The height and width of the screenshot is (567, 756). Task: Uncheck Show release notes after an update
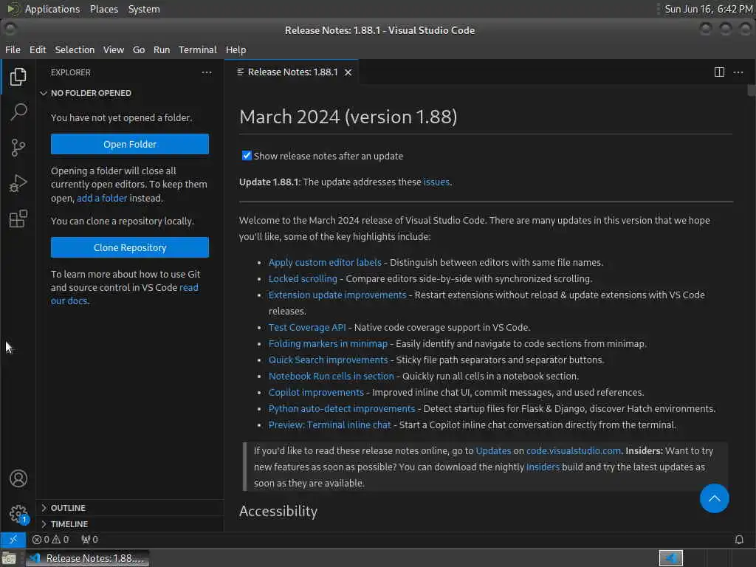pyautogui.click(x=247, y=156)
